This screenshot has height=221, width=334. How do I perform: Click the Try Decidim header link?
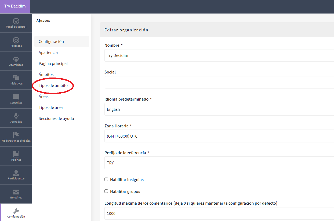click(15, 6)
